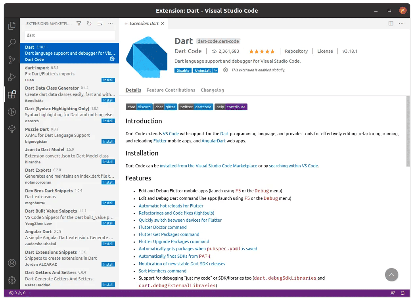Open the Repository link
Viewport: 414px width, 301px height.
296,51
